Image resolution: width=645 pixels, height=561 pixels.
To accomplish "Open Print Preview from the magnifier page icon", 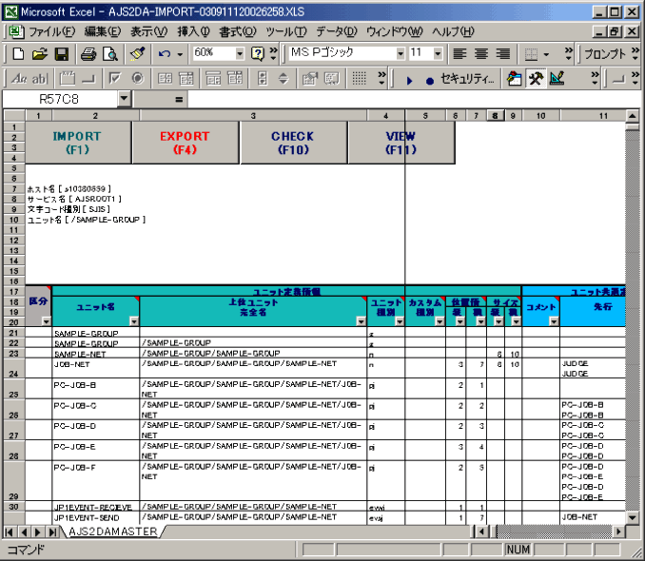I will click(x=110, y=54).
